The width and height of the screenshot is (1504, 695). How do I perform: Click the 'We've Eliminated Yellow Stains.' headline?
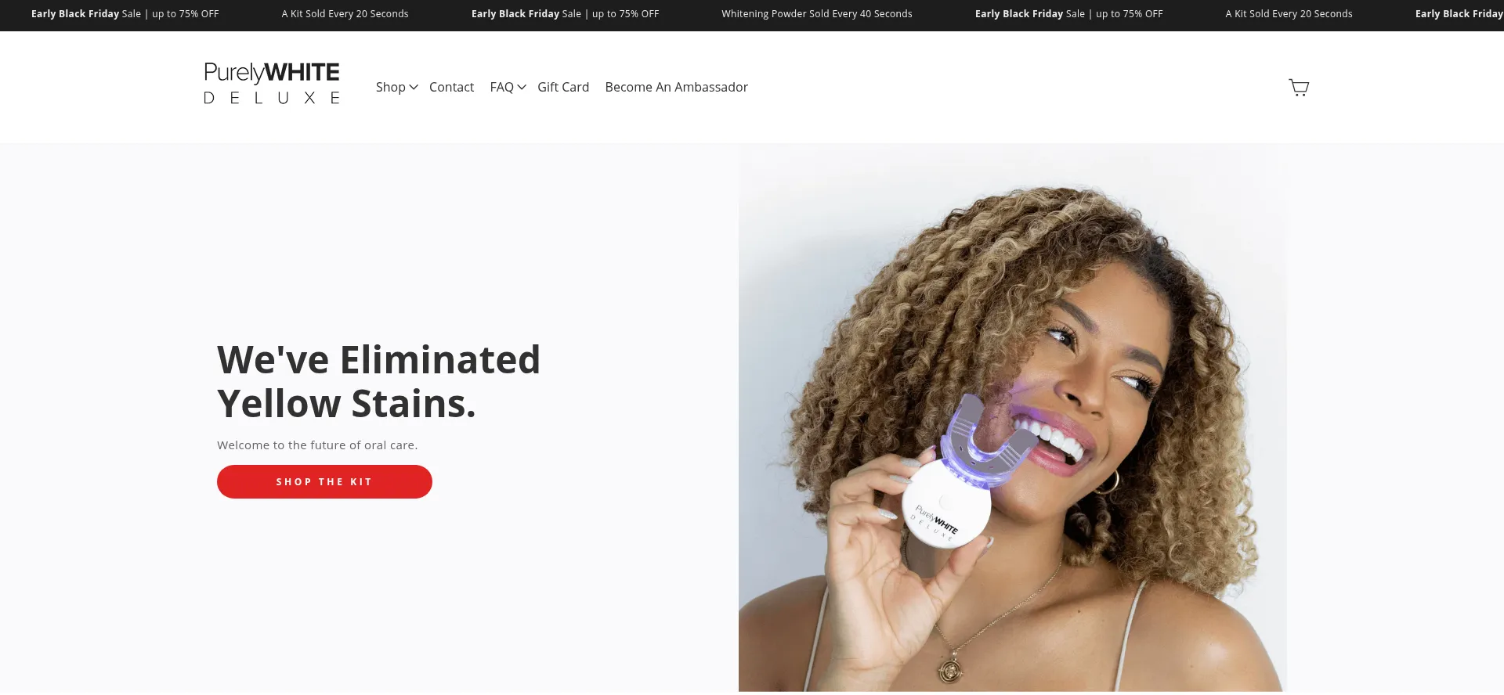(378, 382)
